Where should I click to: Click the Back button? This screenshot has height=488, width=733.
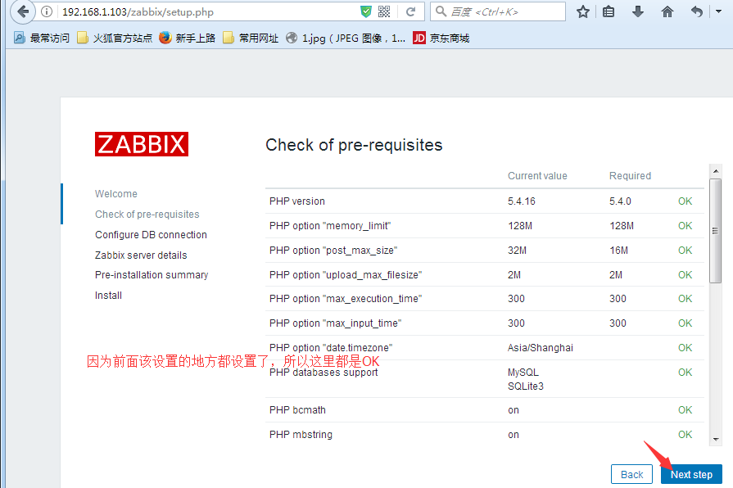pyautogui.click(x=631, y=474)
